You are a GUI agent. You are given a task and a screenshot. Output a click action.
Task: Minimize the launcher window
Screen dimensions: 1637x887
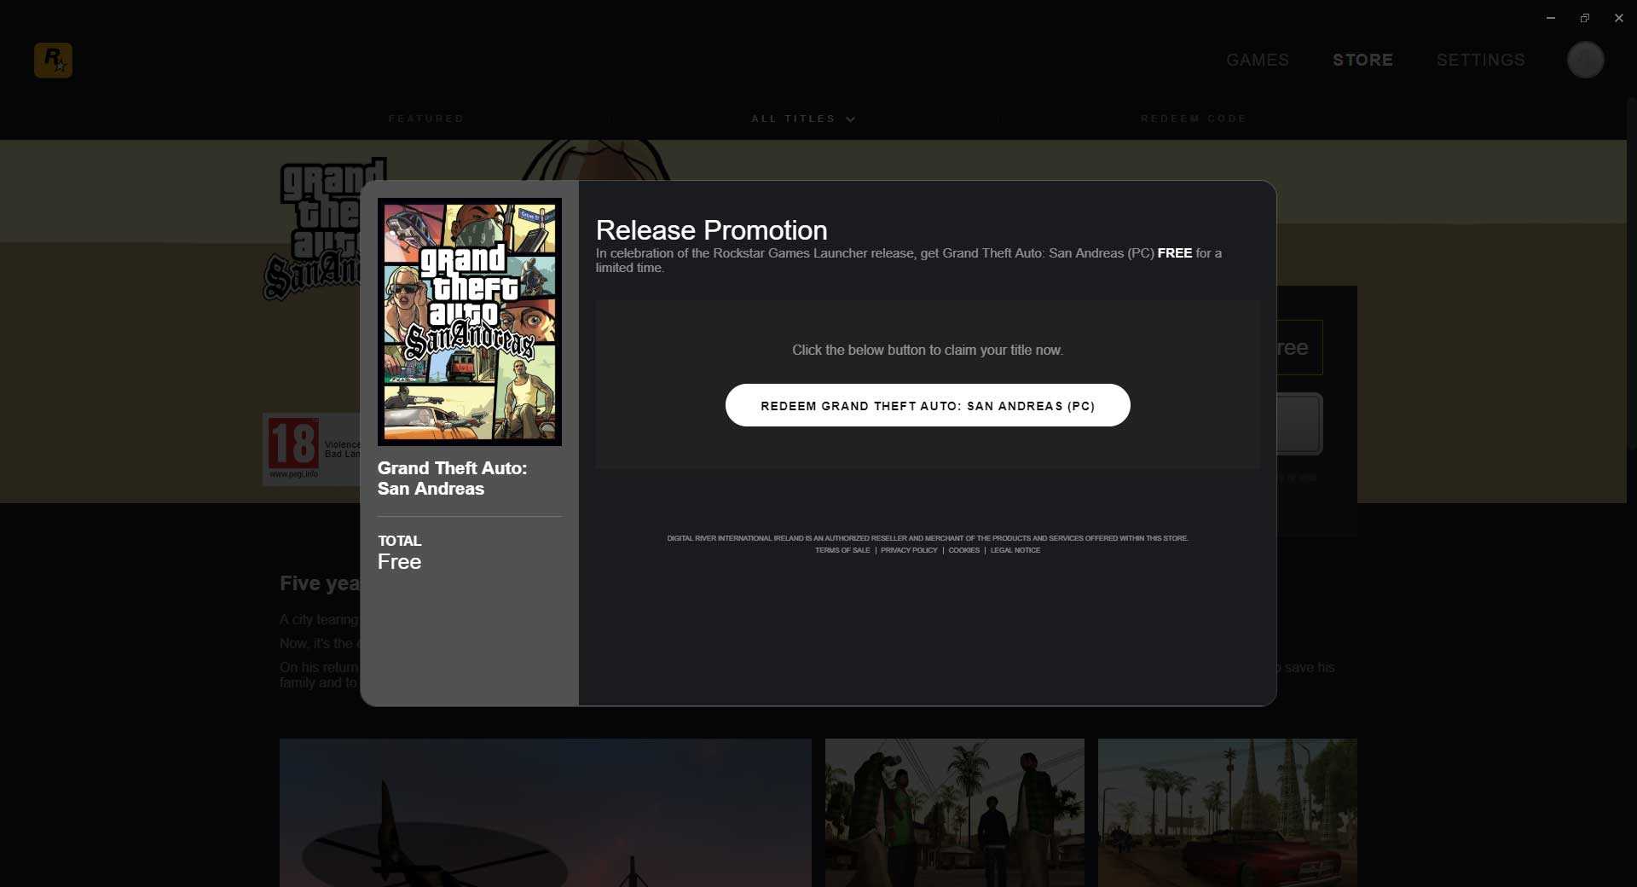click(1551, 18)
